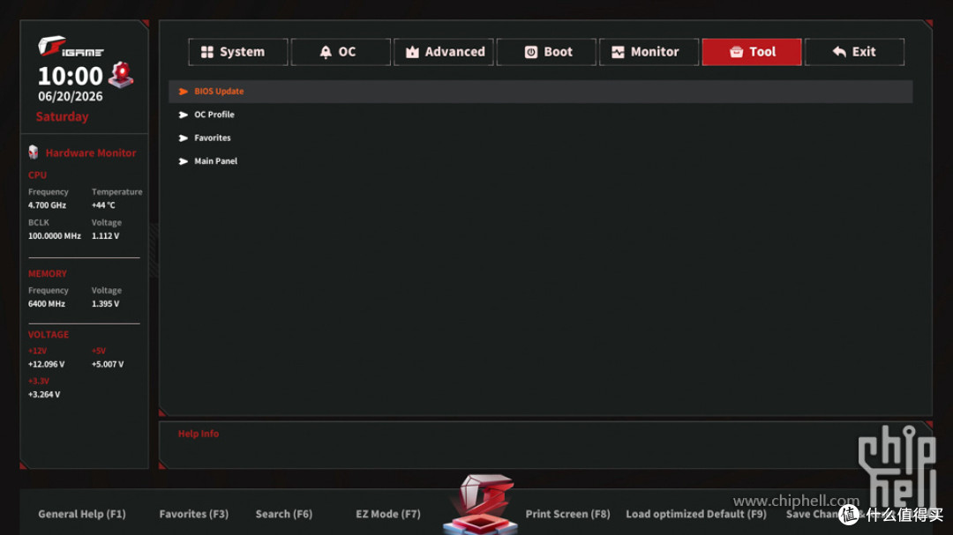Click memory frequency value 6400 MHz
Screen dimensions: 953x535
click(46, 303)
